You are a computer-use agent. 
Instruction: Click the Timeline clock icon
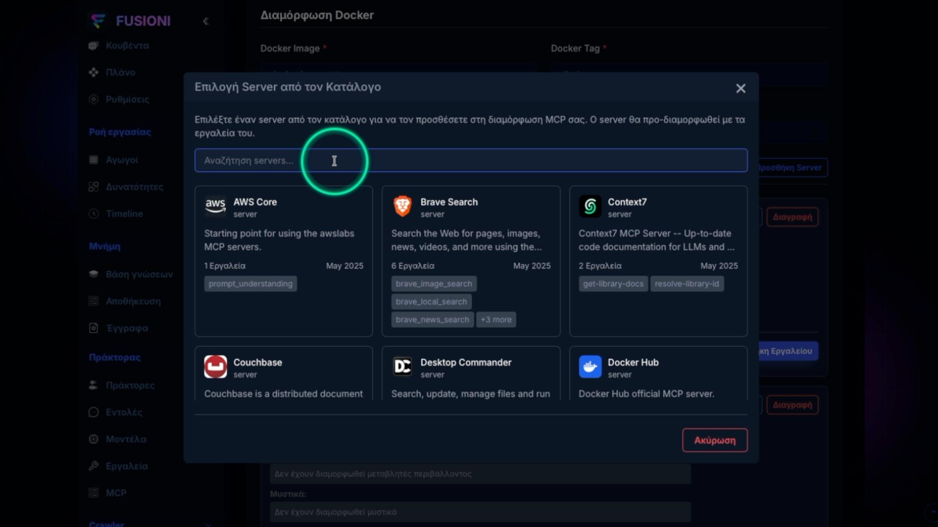[94, 213]
